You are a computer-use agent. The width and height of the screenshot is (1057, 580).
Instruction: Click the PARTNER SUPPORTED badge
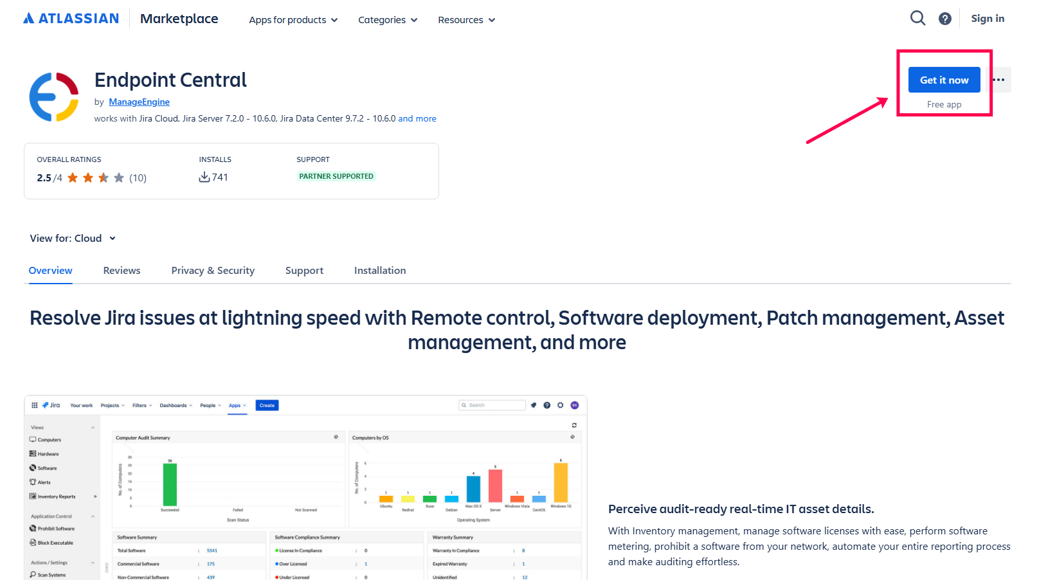click(x=336, y=176)
